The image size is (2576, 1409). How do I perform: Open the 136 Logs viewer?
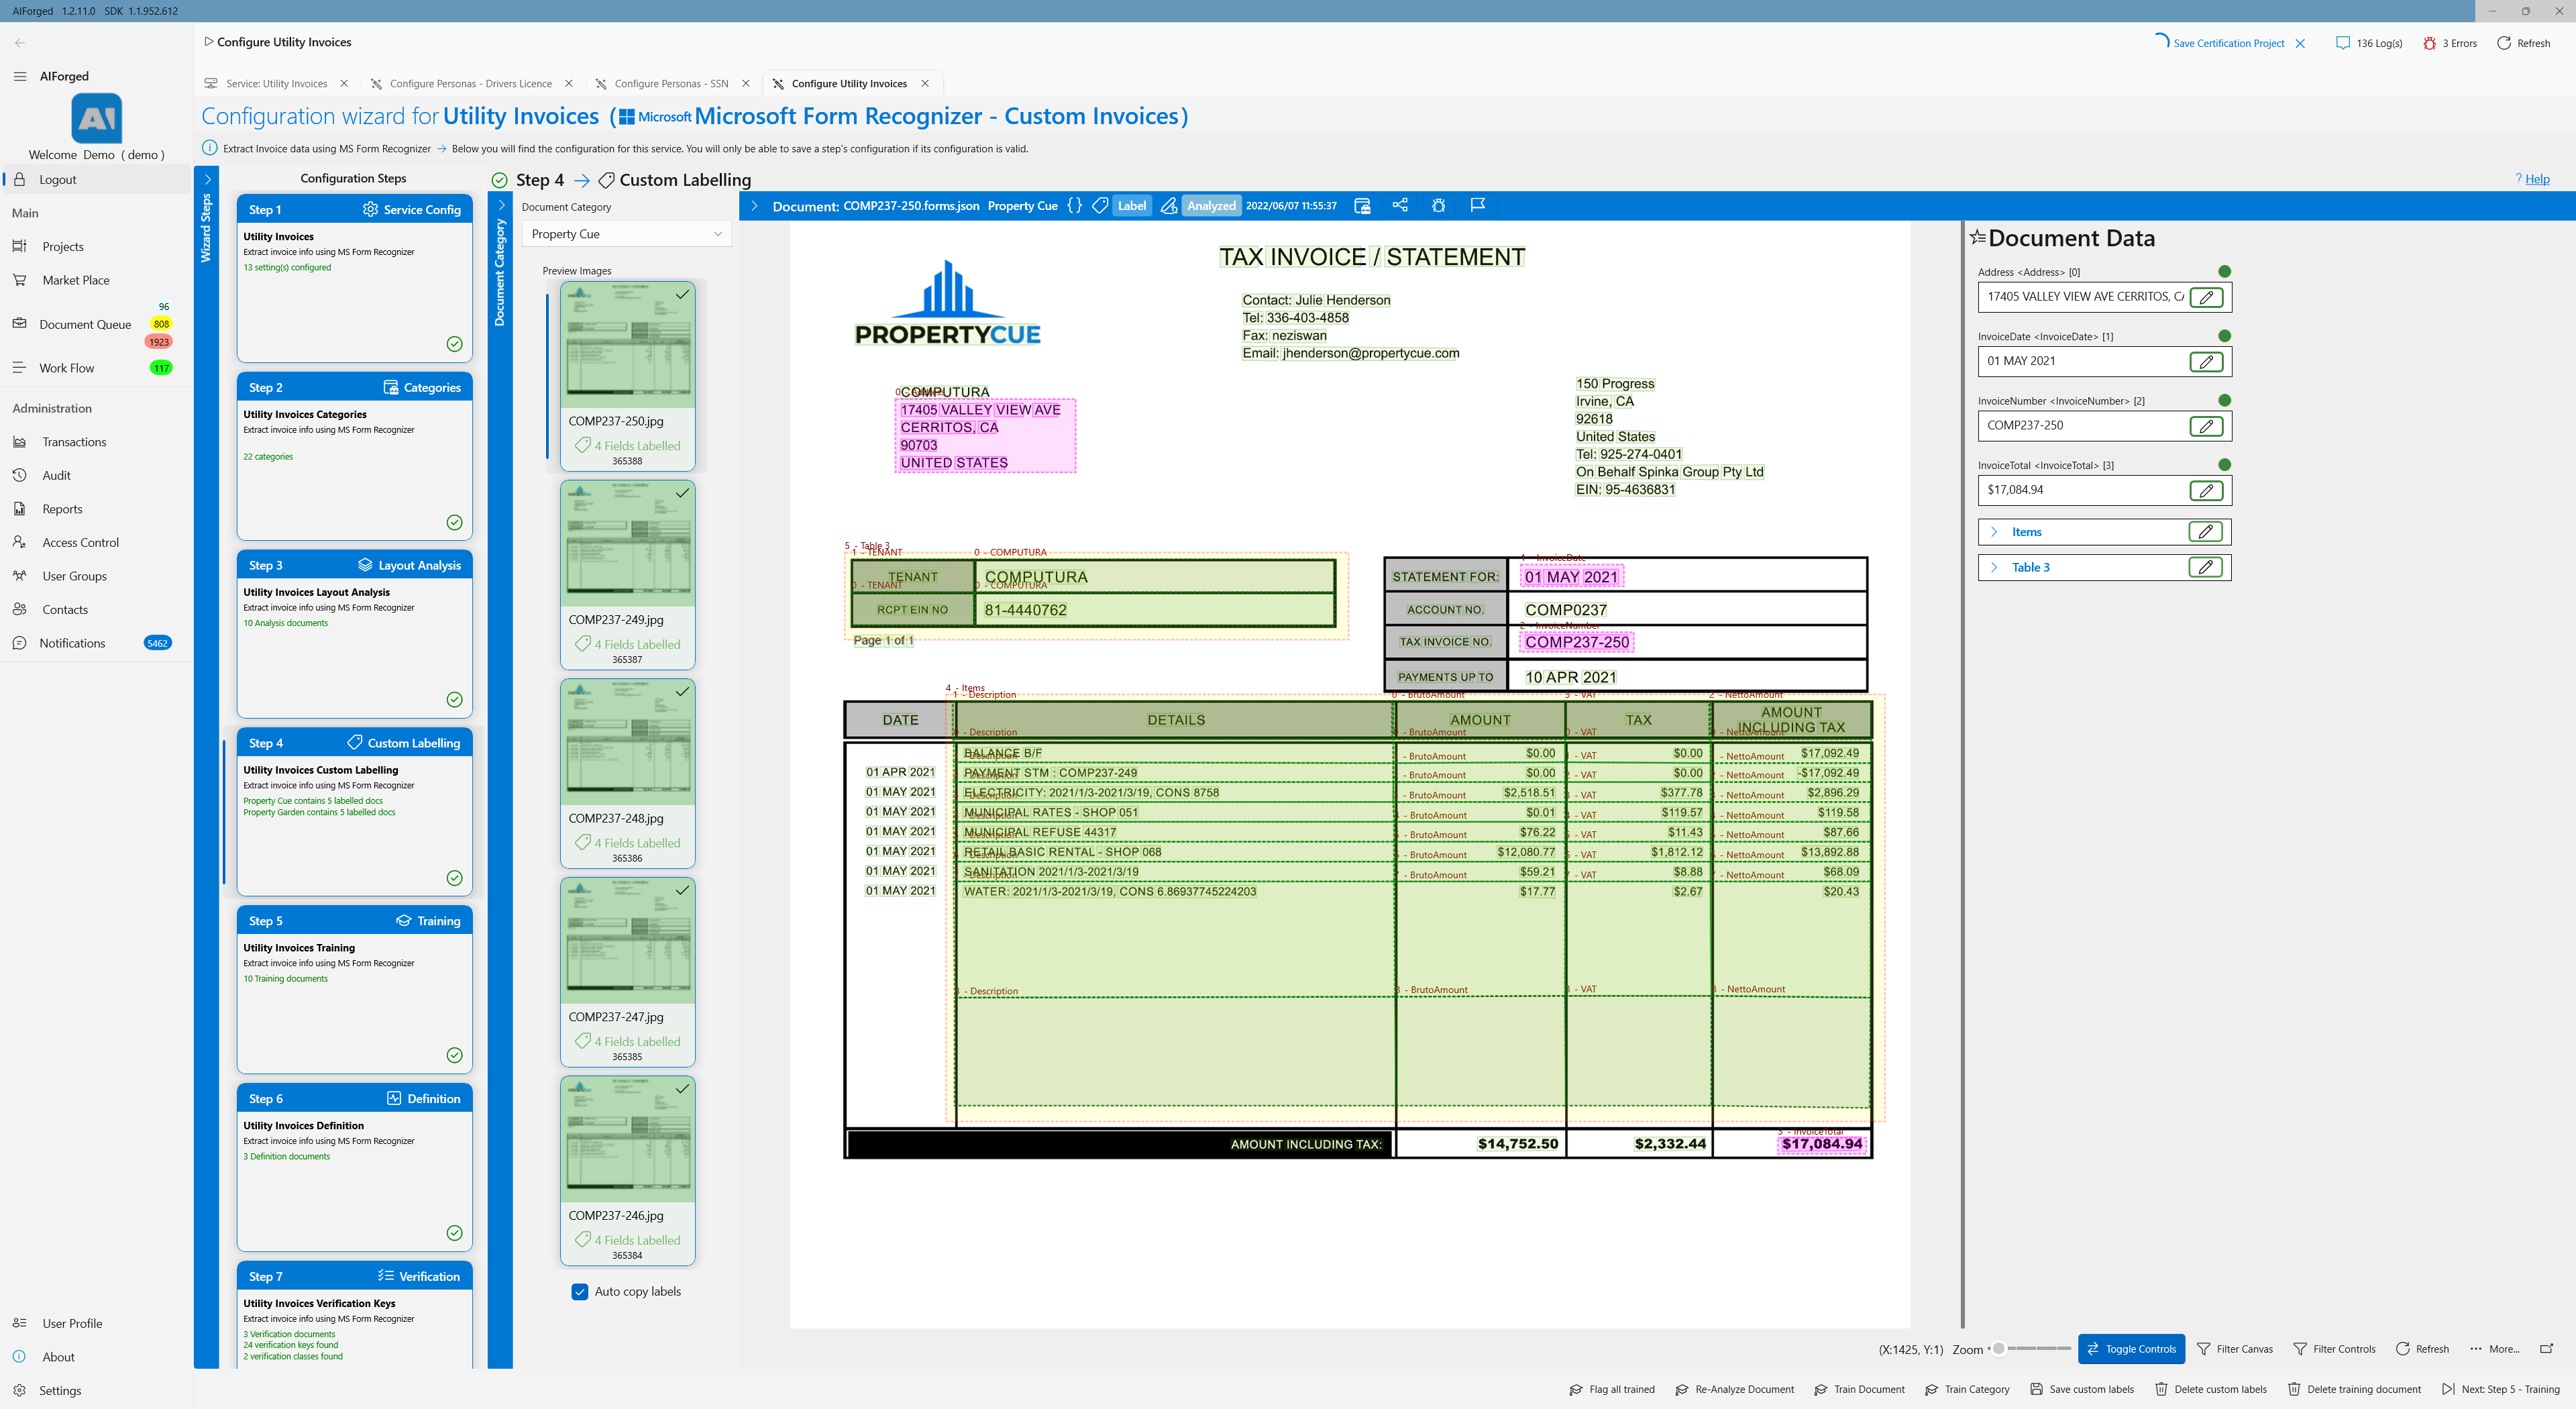click(x=2369, y=43)
